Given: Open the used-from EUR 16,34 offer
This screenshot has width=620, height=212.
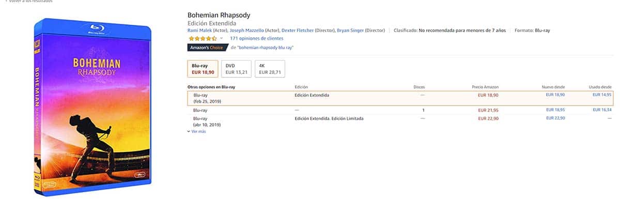Looking at the screenshot, I should pyautogui.click(x=602, y=110).
